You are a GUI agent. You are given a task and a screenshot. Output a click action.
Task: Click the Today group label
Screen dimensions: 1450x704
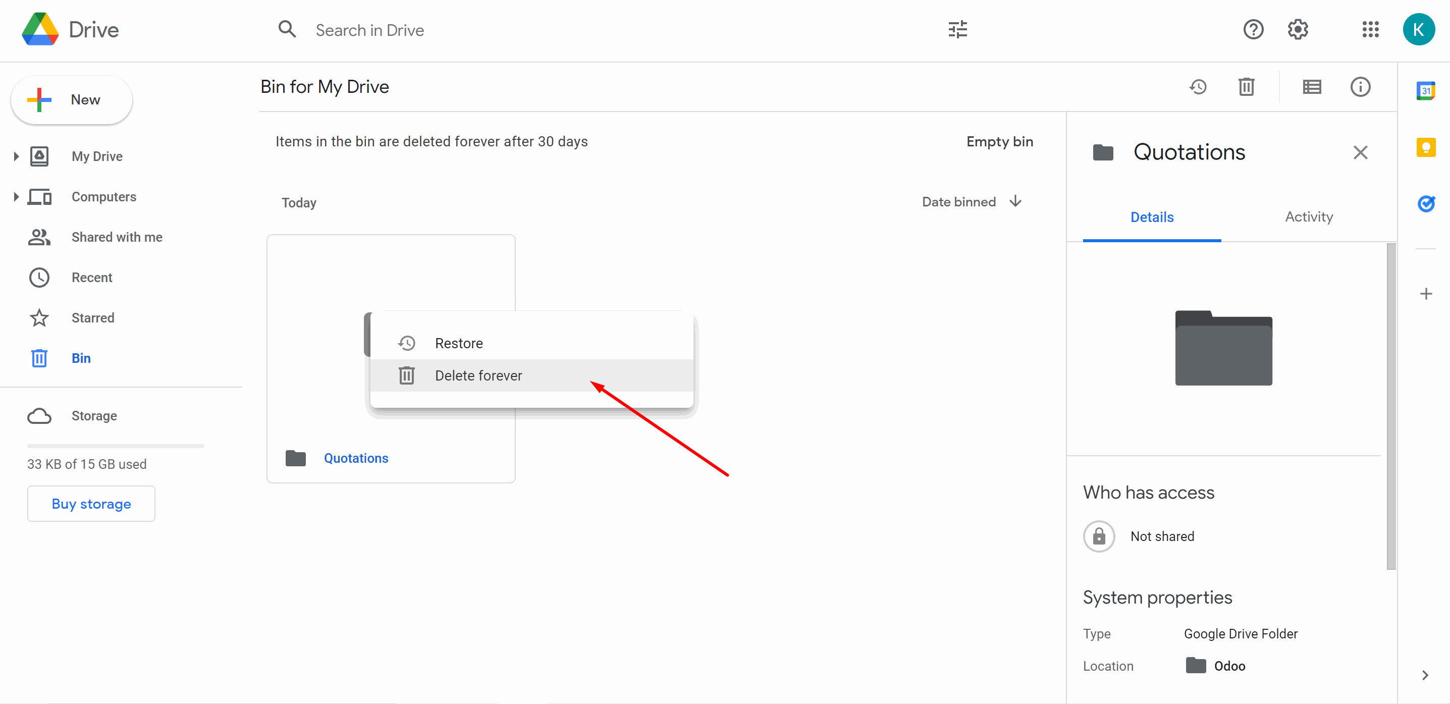299,202
